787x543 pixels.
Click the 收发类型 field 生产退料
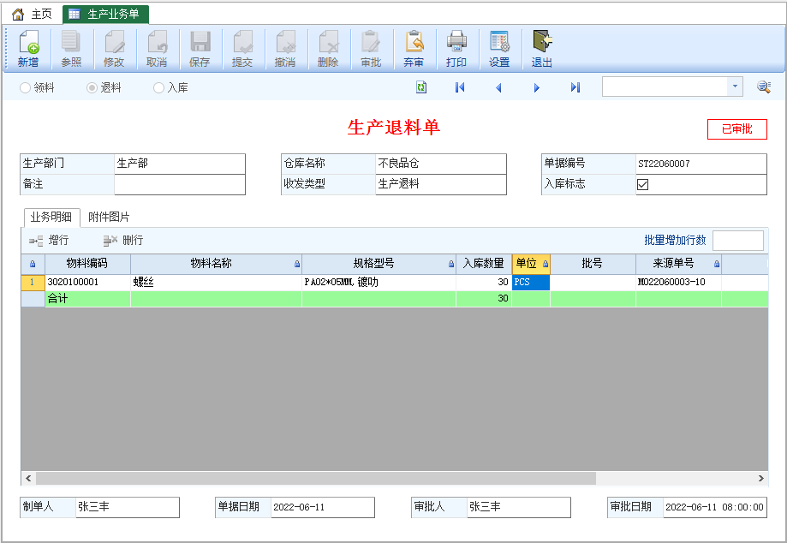click(x=441, y=185)
